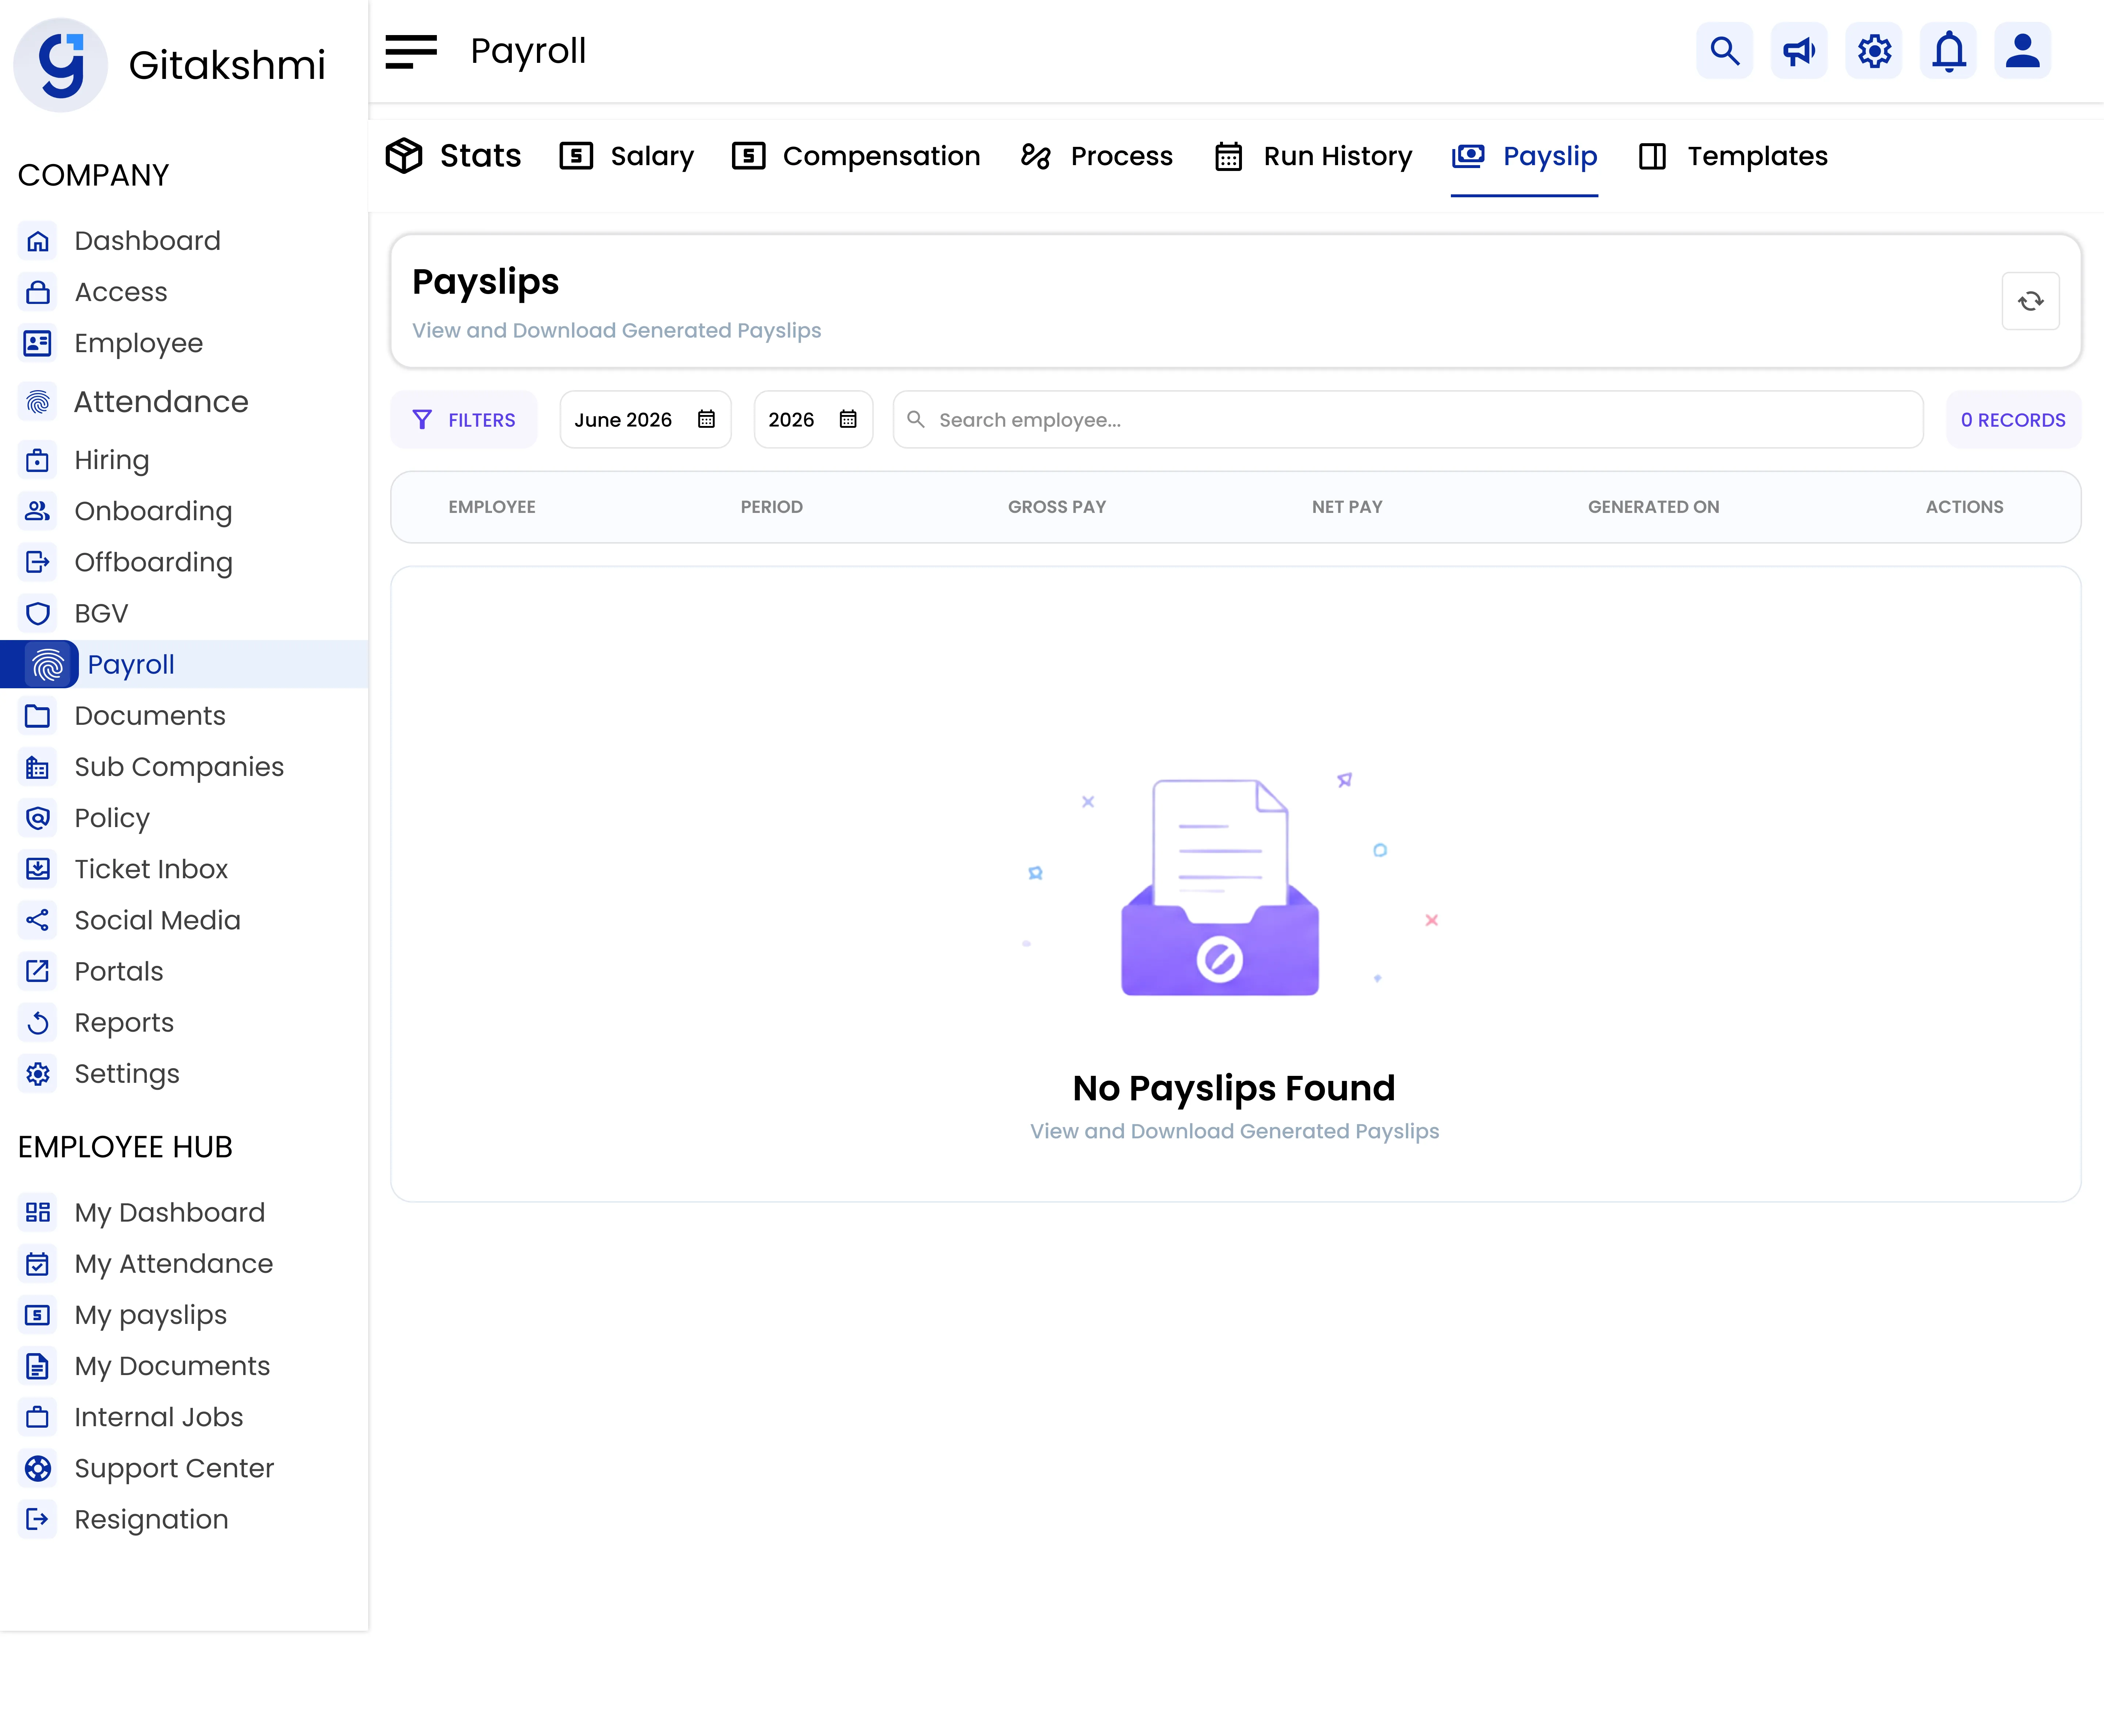Click the Policy icon in sidebar

pyautogui.click(x=38, y=818)
